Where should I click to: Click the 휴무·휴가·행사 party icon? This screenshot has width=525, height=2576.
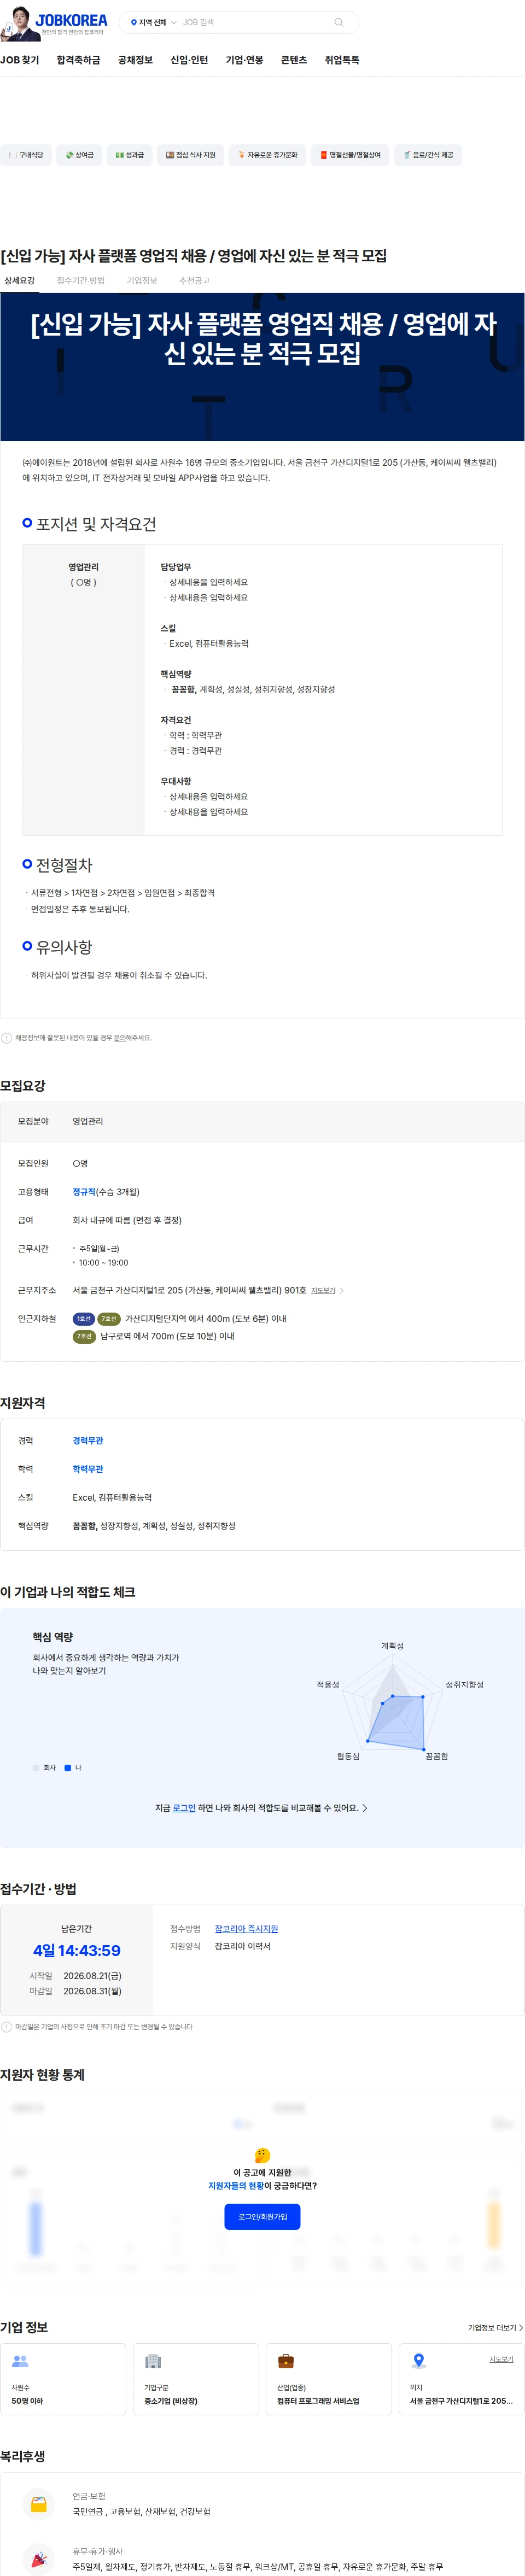39,2559
